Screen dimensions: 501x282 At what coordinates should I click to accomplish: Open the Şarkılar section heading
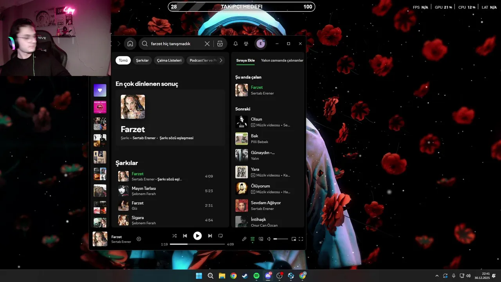tap(126, 163)
